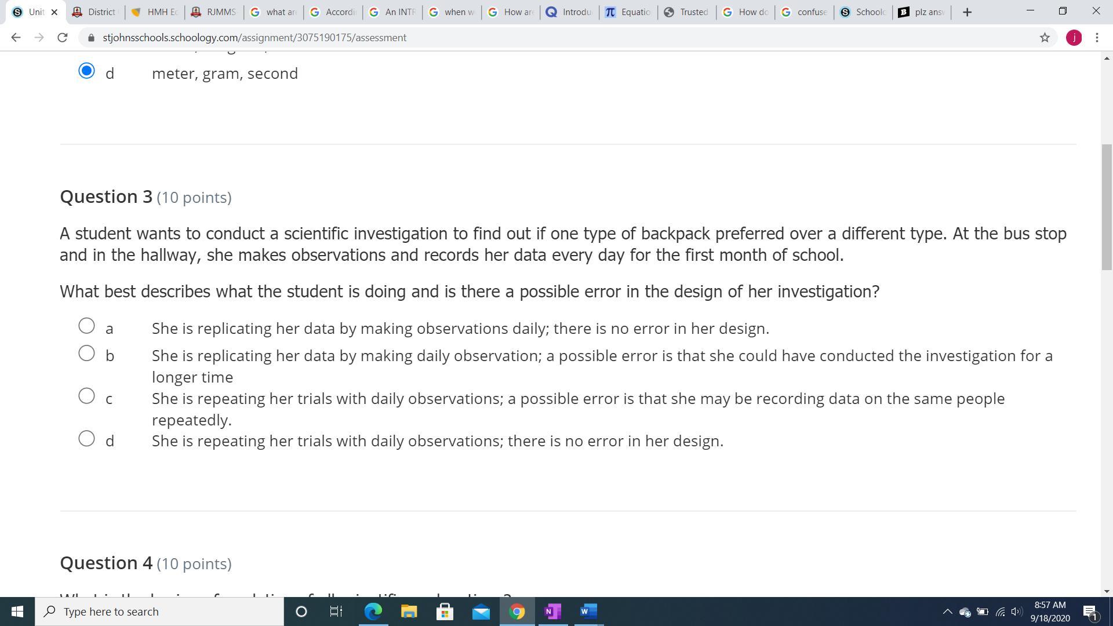The height and width of the screenshot is (626, 1113).
Task: Switch to the HMH Ed tab
Action: [x=155, y=12]
